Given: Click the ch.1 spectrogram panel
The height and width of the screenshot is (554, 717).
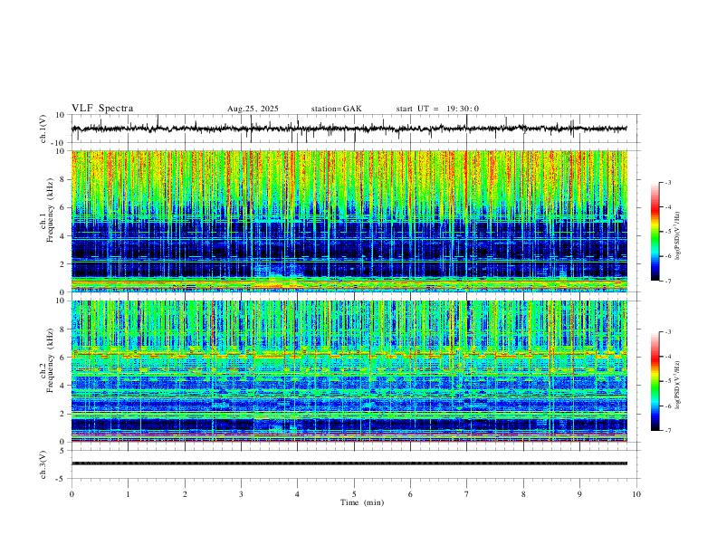Looking at the screenshot, I should [x=349, y=221].
